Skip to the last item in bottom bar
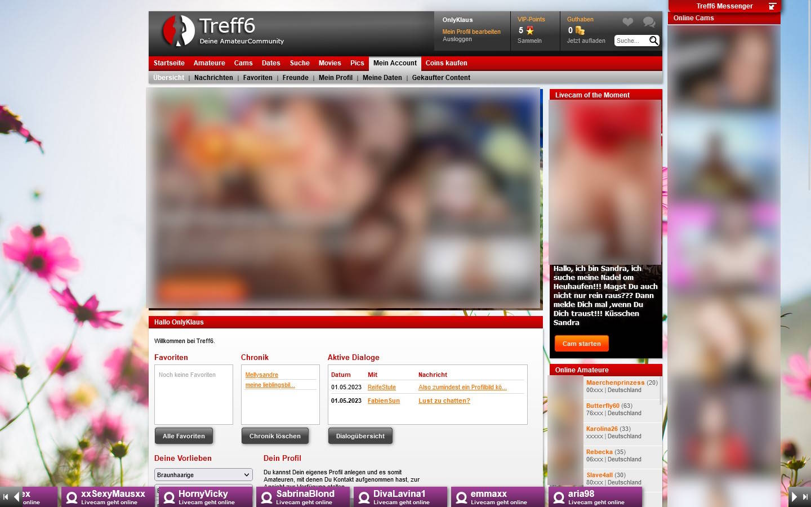Image resolution: width=811 pixels, height=507 pixels. pos(805,497)
